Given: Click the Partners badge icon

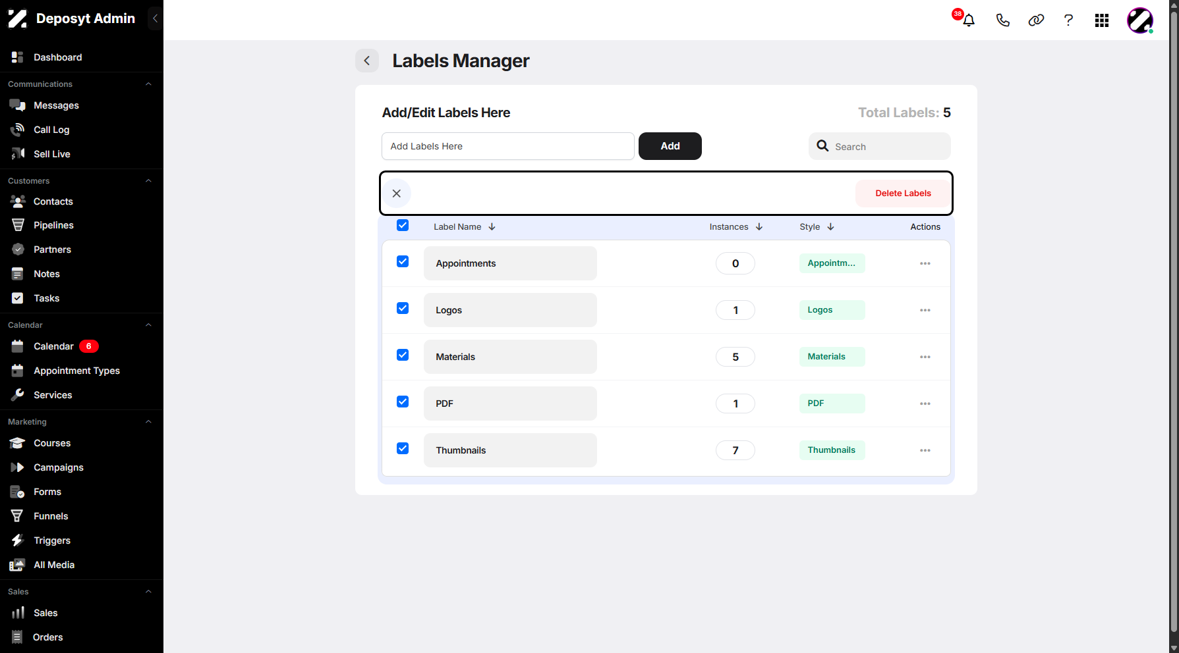Looking at the screenshot, I should (18, 249).
